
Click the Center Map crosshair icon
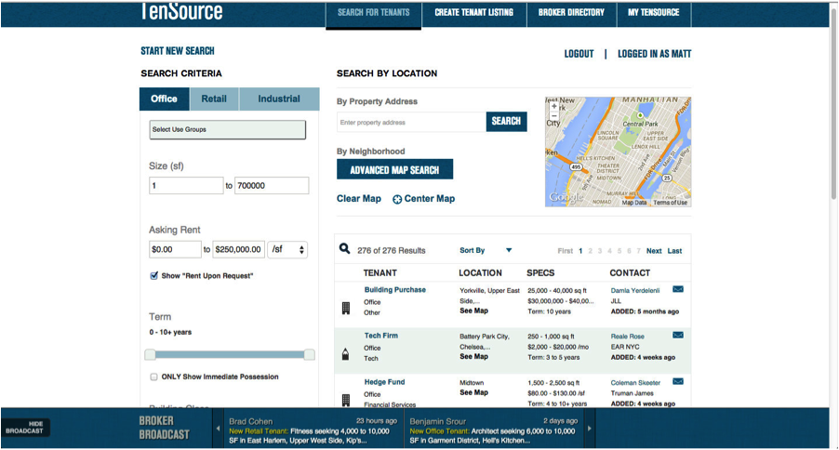(397, 199)
